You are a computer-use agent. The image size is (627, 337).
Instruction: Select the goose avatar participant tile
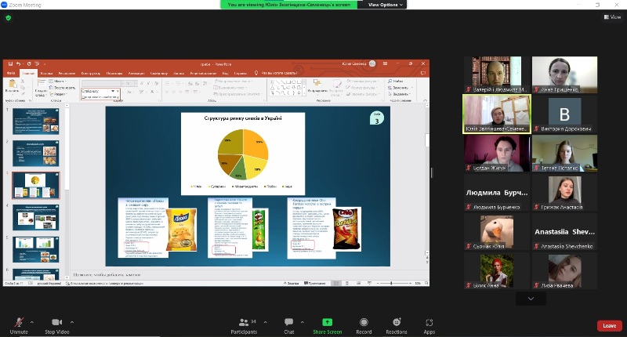pos(496,233)
